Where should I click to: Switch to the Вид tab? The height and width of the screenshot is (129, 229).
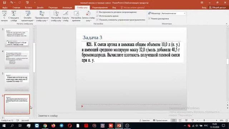coord(114,8)
